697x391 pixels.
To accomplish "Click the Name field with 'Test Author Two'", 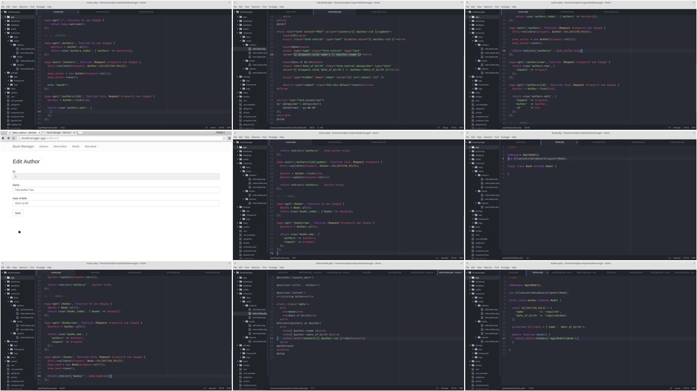I will [x=116, y=190].
